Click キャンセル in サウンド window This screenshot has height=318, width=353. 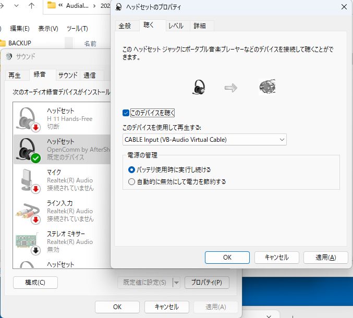tap(167, 307)
